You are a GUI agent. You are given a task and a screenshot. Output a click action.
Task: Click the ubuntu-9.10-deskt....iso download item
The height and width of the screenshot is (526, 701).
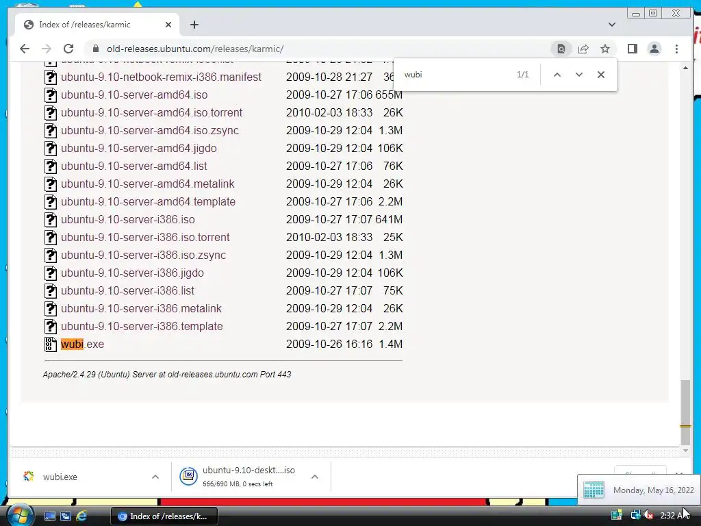[248, 477]
